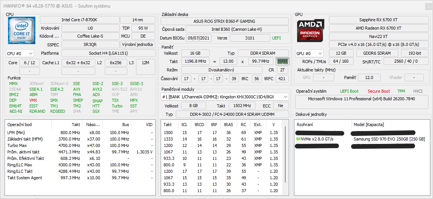The image size is (433, 199).
Task: Click the AMD Radeon Graphics logo
Action: click(311, 30)
